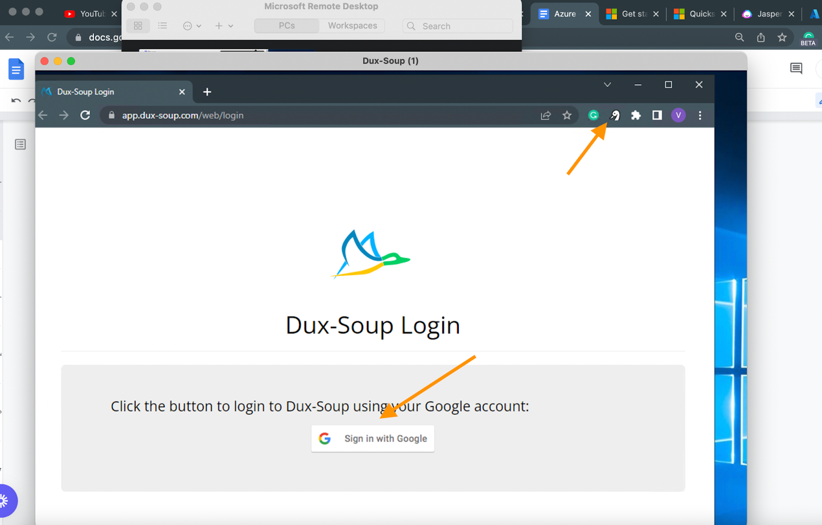822x525 pixels.
Task: Click the share icon in outer Chrome toolbar
Action: pyautogui.click(x=761, y=37)
